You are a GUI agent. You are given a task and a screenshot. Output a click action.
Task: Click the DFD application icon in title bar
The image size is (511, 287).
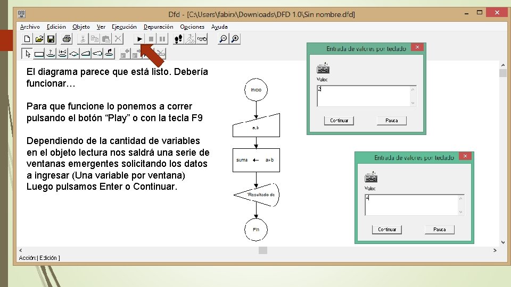21,14
